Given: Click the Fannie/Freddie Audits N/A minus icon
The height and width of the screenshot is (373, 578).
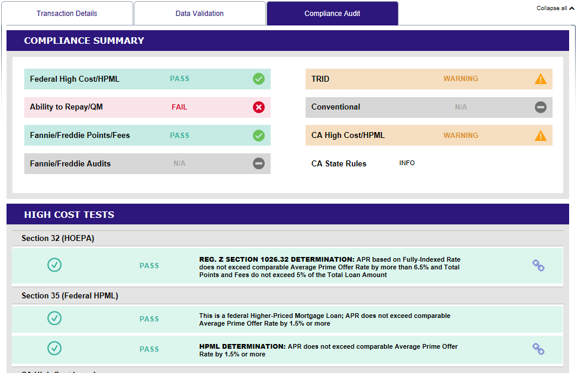Looking at the screenshot, I should coord(259,163).
